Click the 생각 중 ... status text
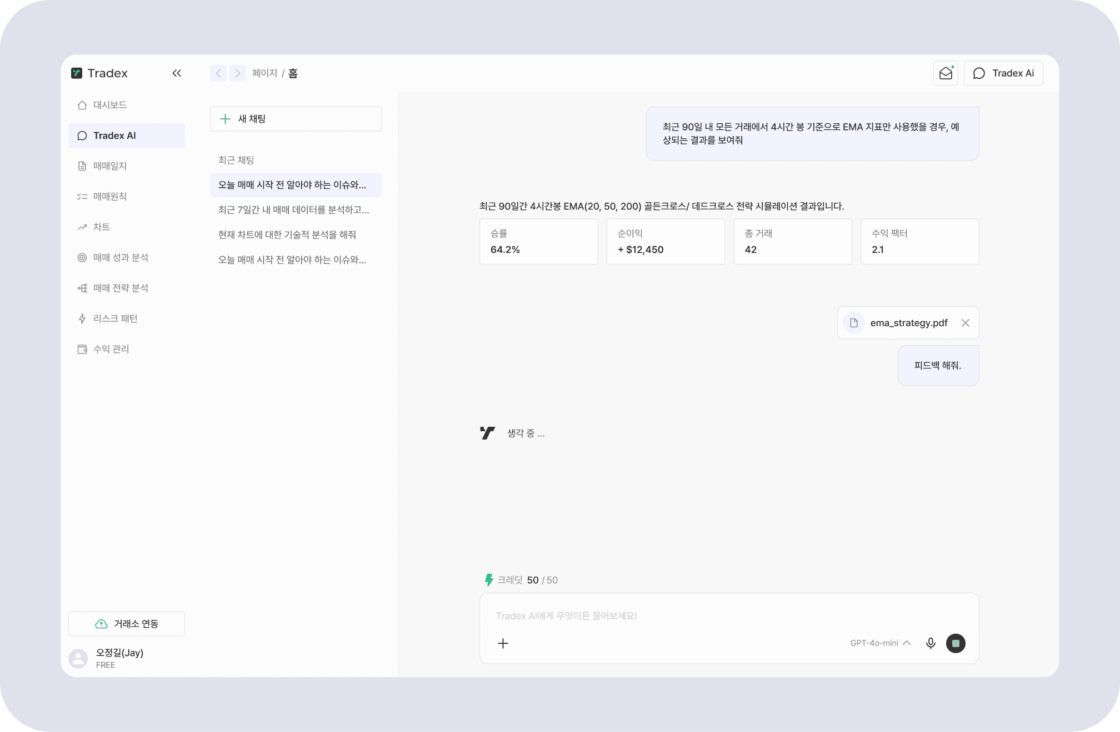The width and height of the screenshot is (1120, 732). (x=526, y=433)
